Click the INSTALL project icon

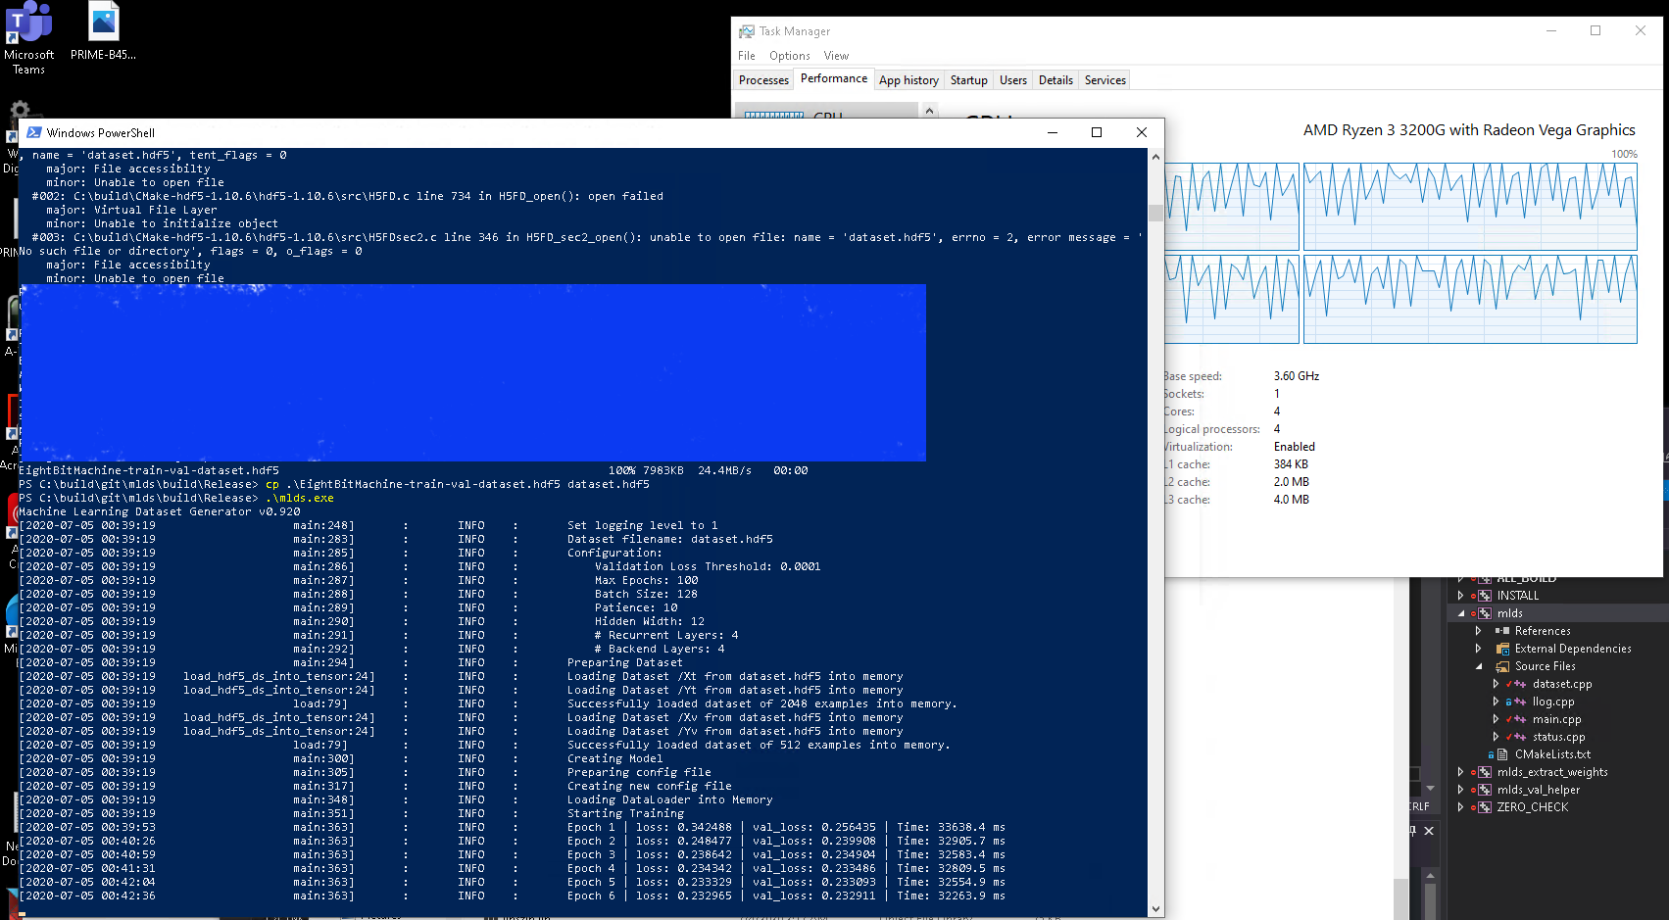(1484, 596)
